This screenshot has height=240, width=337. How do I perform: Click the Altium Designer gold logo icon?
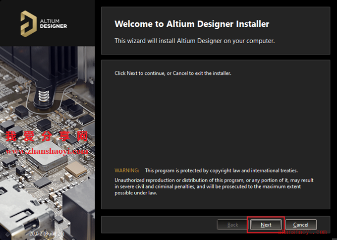pos(28,24)
